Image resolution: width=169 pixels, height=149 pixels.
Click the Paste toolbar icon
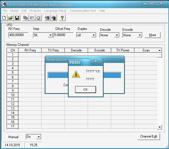32,18
